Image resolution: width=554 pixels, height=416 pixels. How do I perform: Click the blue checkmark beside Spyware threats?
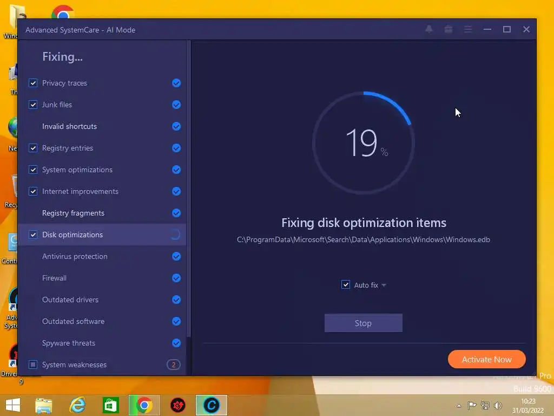[176, 343]
